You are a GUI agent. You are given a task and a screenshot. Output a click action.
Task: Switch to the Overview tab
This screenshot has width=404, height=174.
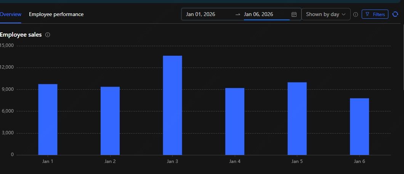[x=10, y=14]
